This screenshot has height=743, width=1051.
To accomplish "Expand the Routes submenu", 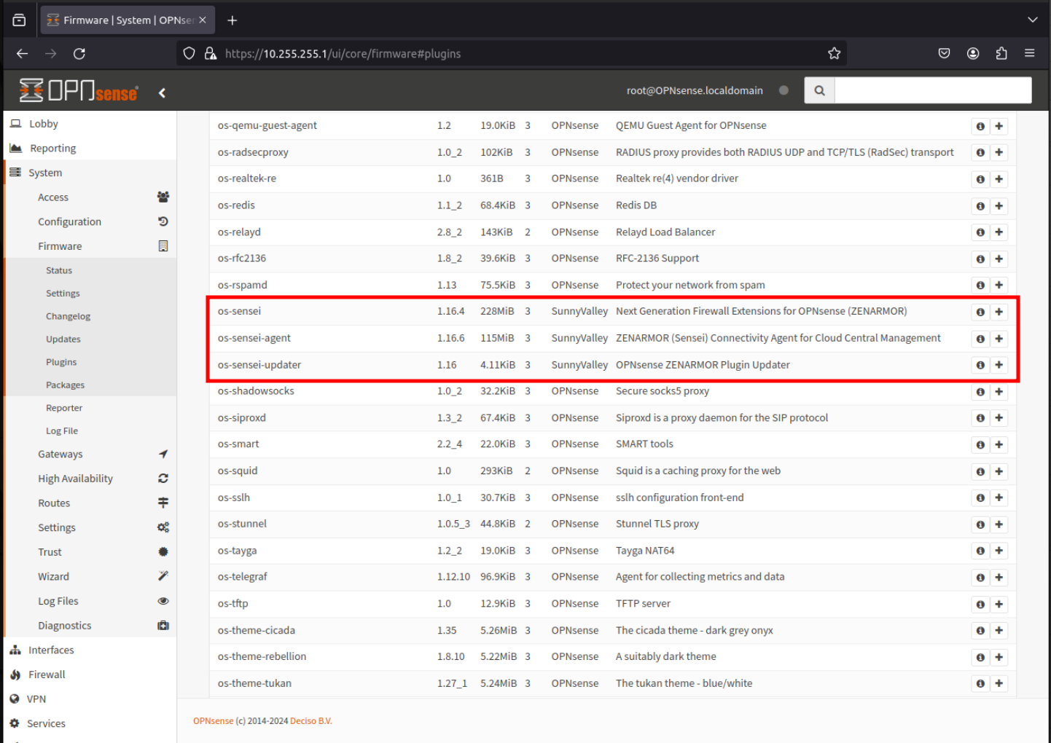I will coord(90,503).
